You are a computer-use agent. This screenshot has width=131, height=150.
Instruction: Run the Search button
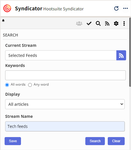tap(95, 141)
